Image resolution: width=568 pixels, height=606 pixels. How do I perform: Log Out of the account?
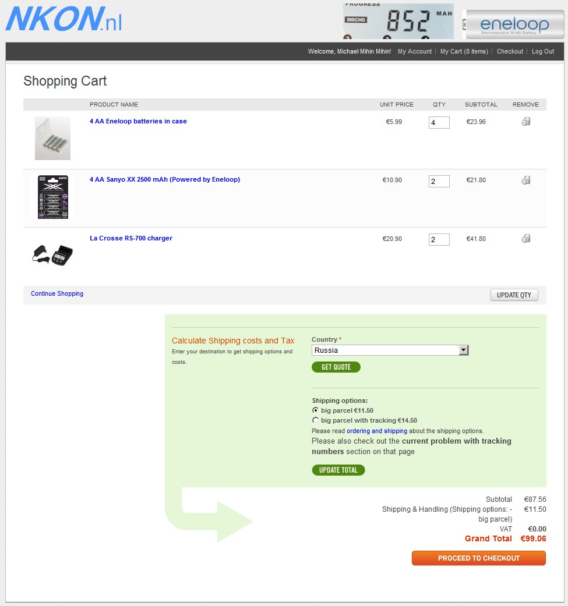[x=543, y=51]
